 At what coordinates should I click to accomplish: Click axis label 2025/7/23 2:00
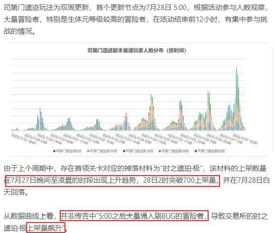pos(114,139)
